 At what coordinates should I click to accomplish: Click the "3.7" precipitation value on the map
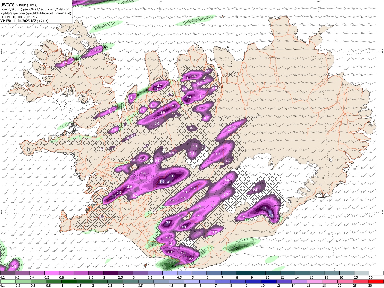coord(168,222)
